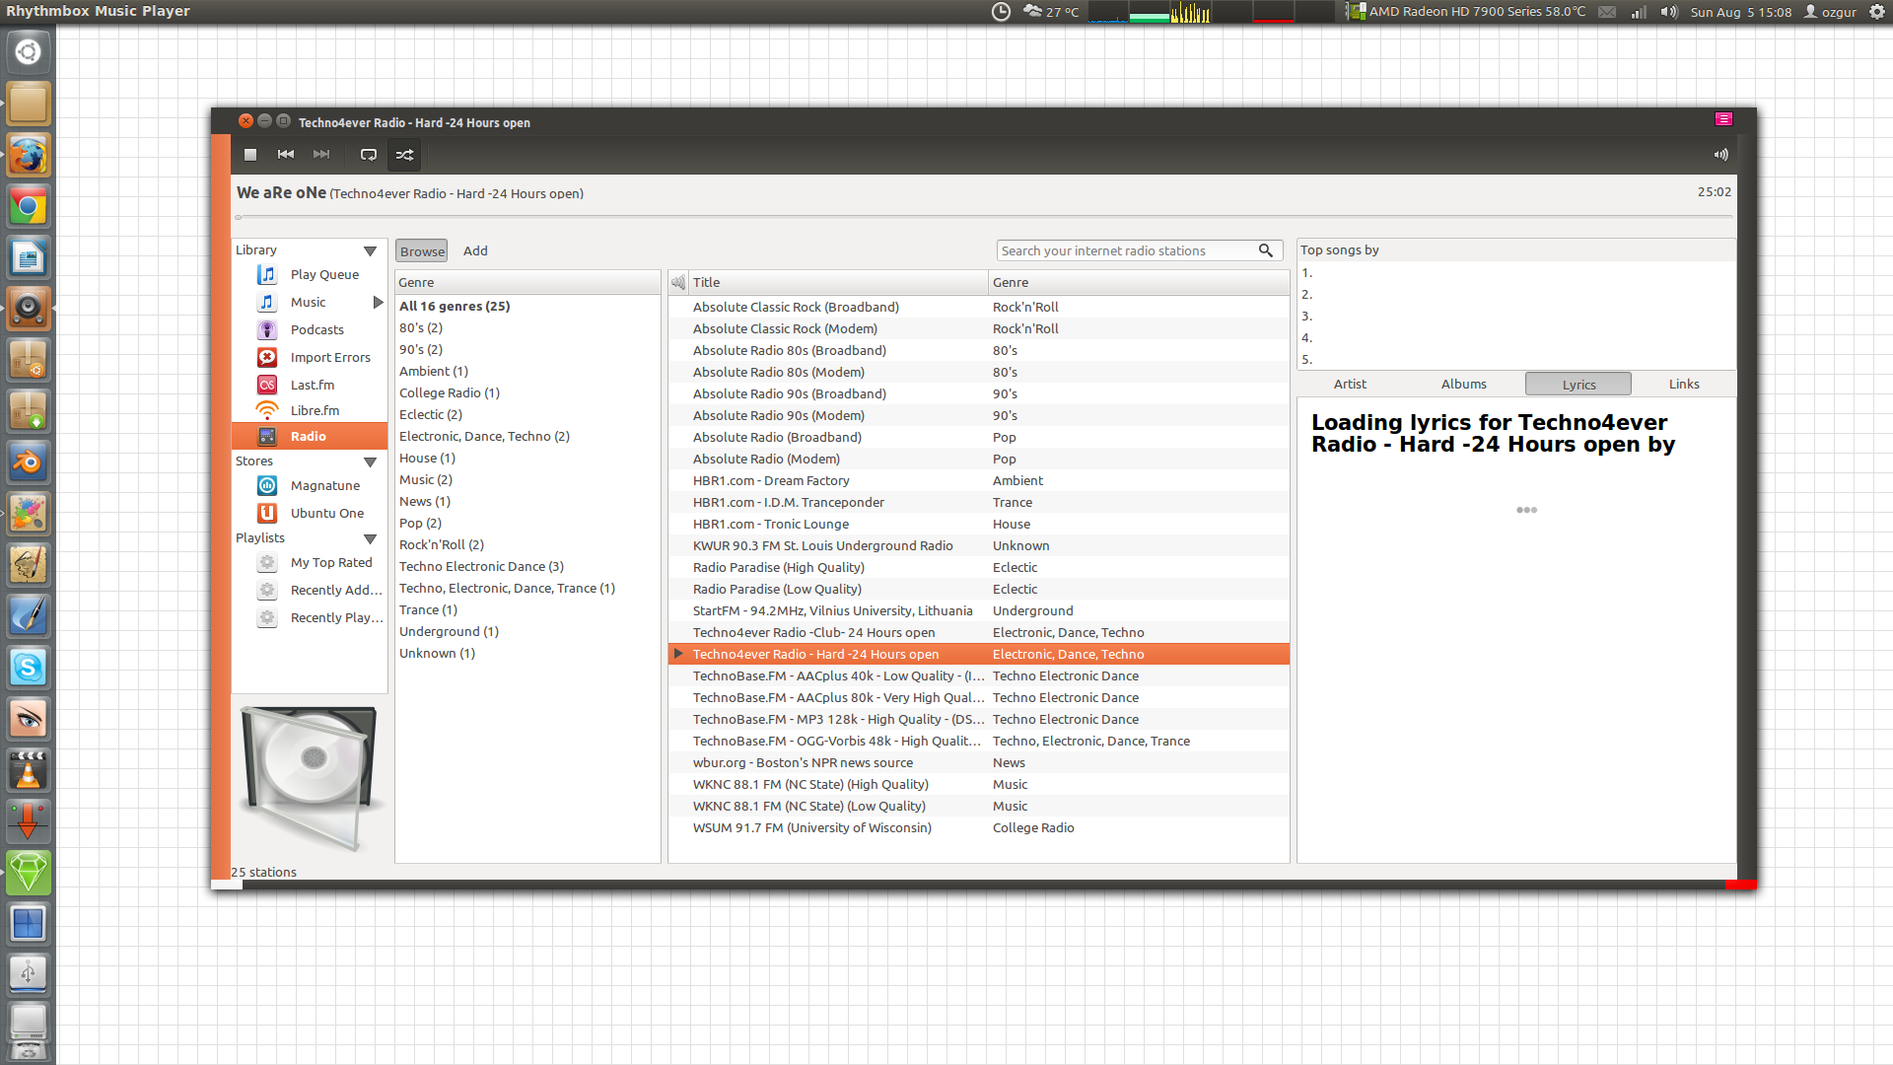Toggle the Browse button
Screen dimensions: 1893x1065
pyautogui.click(x=422, y=251)
